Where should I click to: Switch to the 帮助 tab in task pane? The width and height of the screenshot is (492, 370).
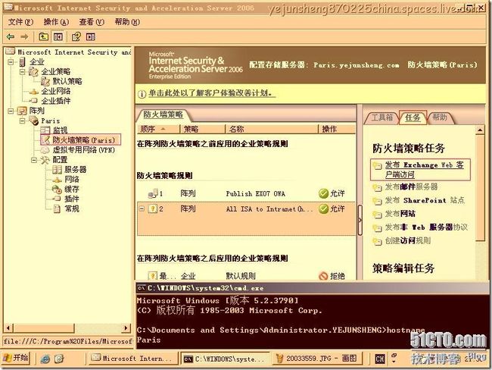(439, 118)
